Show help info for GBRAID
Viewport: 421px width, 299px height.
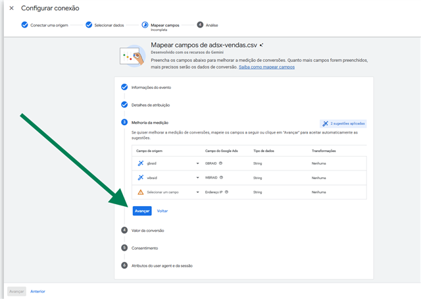pos(221,163)
